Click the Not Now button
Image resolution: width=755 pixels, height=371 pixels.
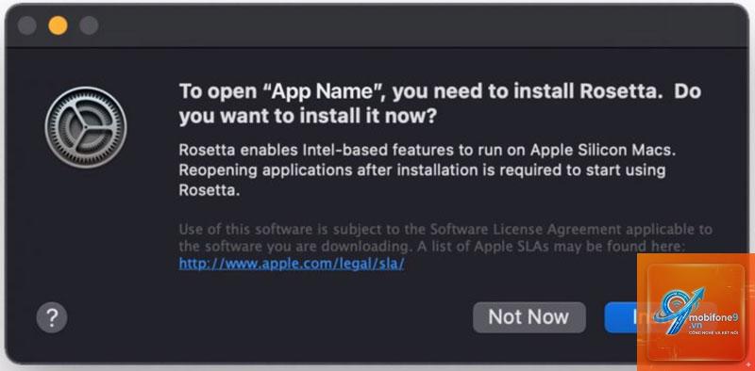(529, 317)
